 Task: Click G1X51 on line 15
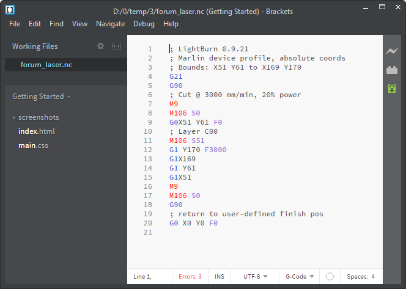click(x=180, y=177)
